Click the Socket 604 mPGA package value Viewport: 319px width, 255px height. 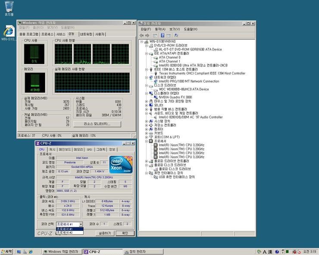click(x=82, y=167)
